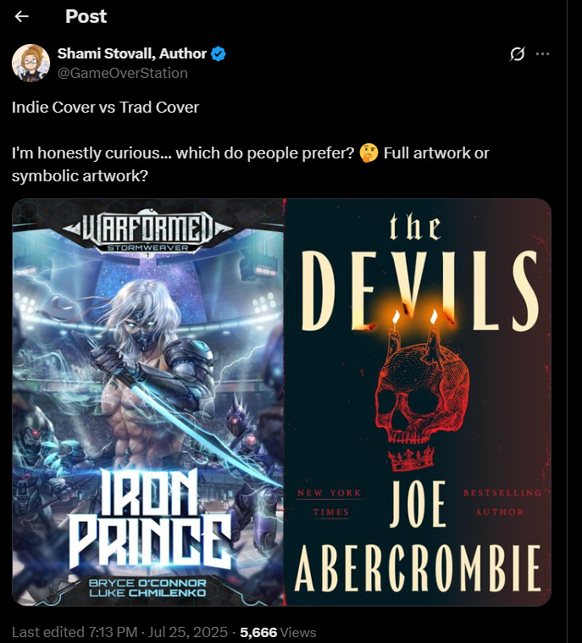Viewport: 582px width, 643px height.
Task: Open Shami Stovall's profile avatar
Action: pos(30,63)
